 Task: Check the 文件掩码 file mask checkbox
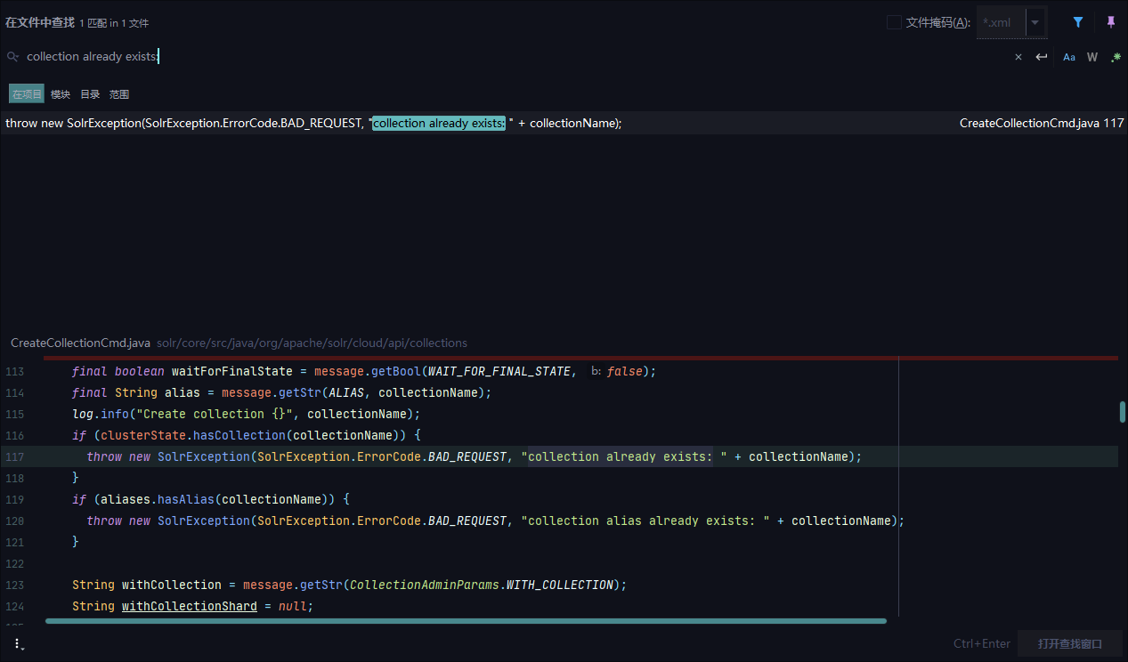[x=894, y=22]
